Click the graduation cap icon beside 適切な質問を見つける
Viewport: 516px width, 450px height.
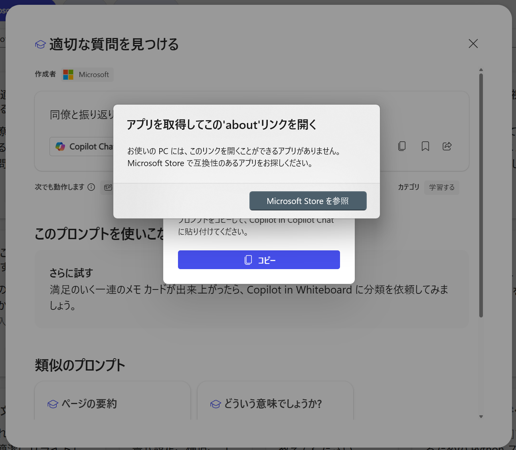40,44
